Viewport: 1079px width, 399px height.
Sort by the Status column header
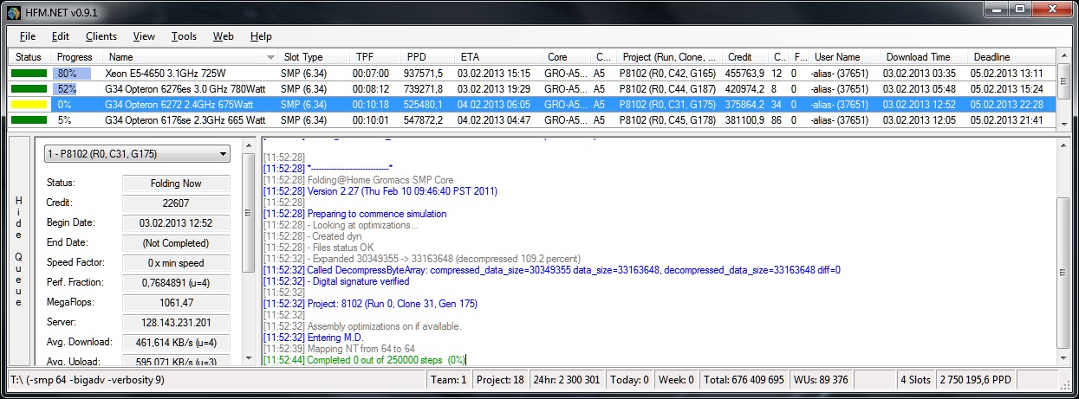pos(30,57)
